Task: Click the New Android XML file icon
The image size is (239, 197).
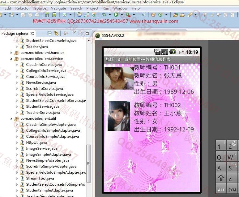Action: pos(94,15)
